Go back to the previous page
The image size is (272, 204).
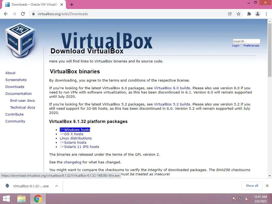tap(6, 14)
